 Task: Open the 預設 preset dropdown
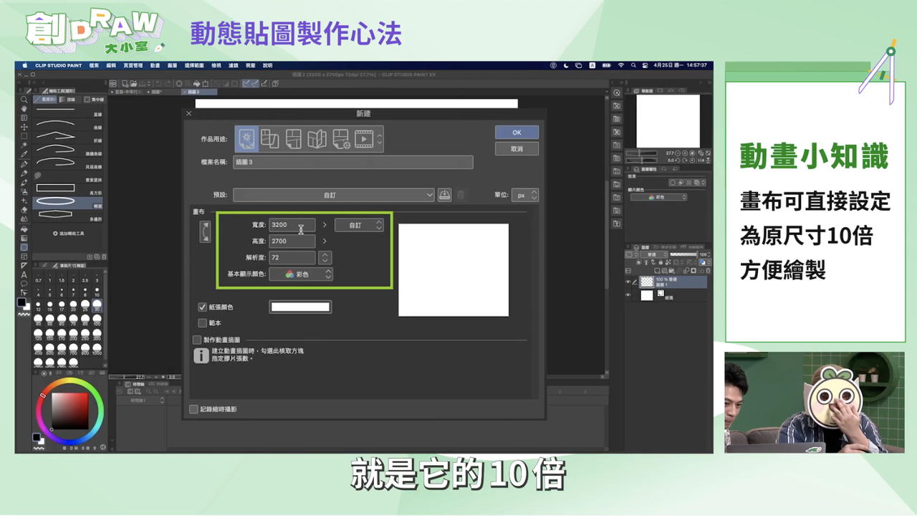(334, 195)
